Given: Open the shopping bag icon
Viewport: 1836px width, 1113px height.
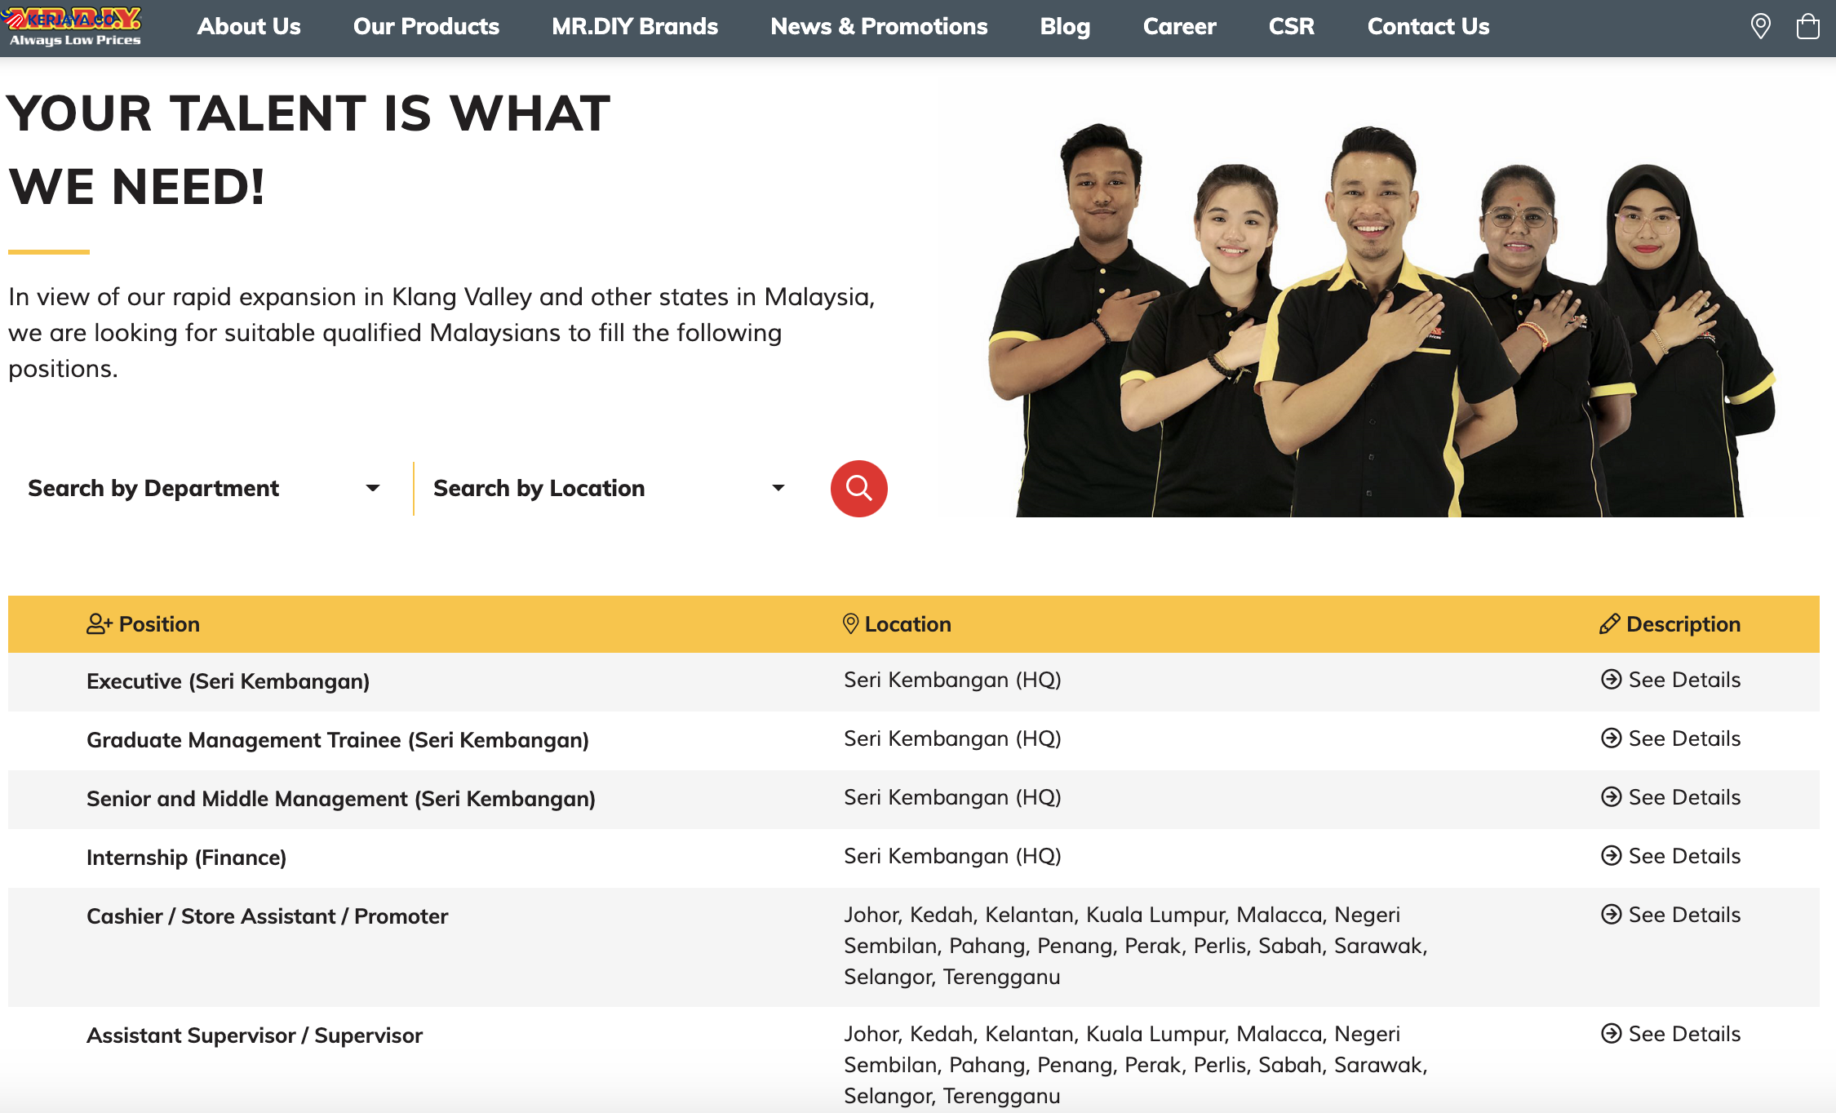Looking at the screenshot, I should [x=1807, y=26].
